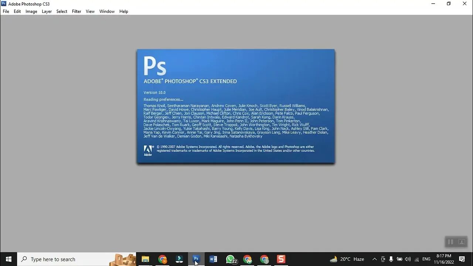Screen dimensions: 473x266
Task: Minimize the Photoshop CS3 window
Action: coord(433,4)
